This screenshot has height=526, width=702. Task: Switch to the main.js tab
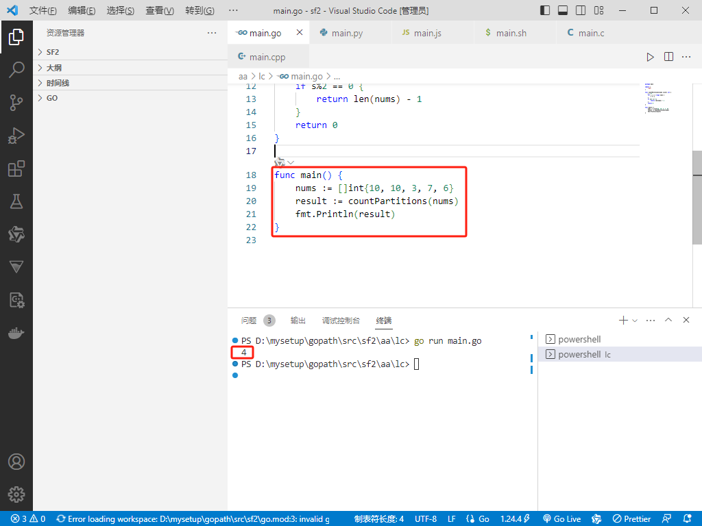[x=433, y=33]
